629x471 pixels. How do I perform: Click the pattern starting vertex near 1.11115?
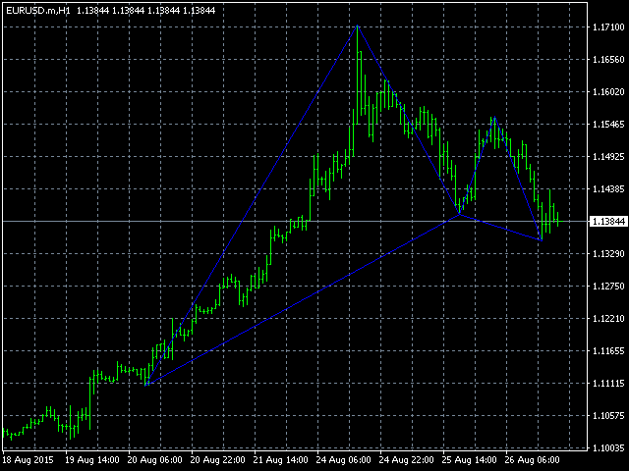146,385
